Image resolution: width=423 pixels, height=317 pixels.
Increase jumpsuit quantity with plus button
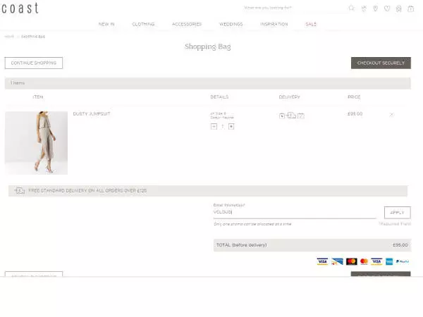231,126
